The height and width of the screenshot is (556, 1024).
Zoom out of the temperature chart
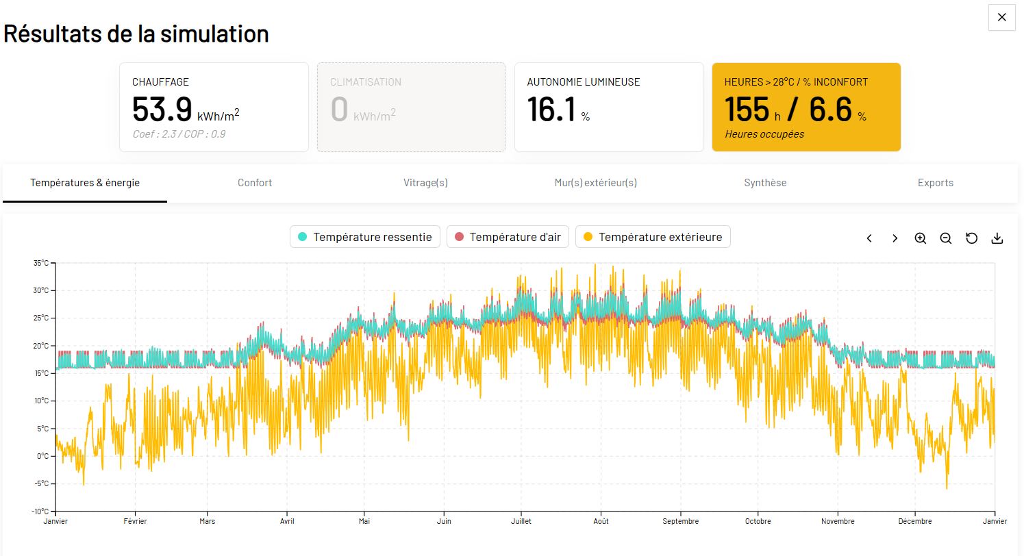point(946,238)
